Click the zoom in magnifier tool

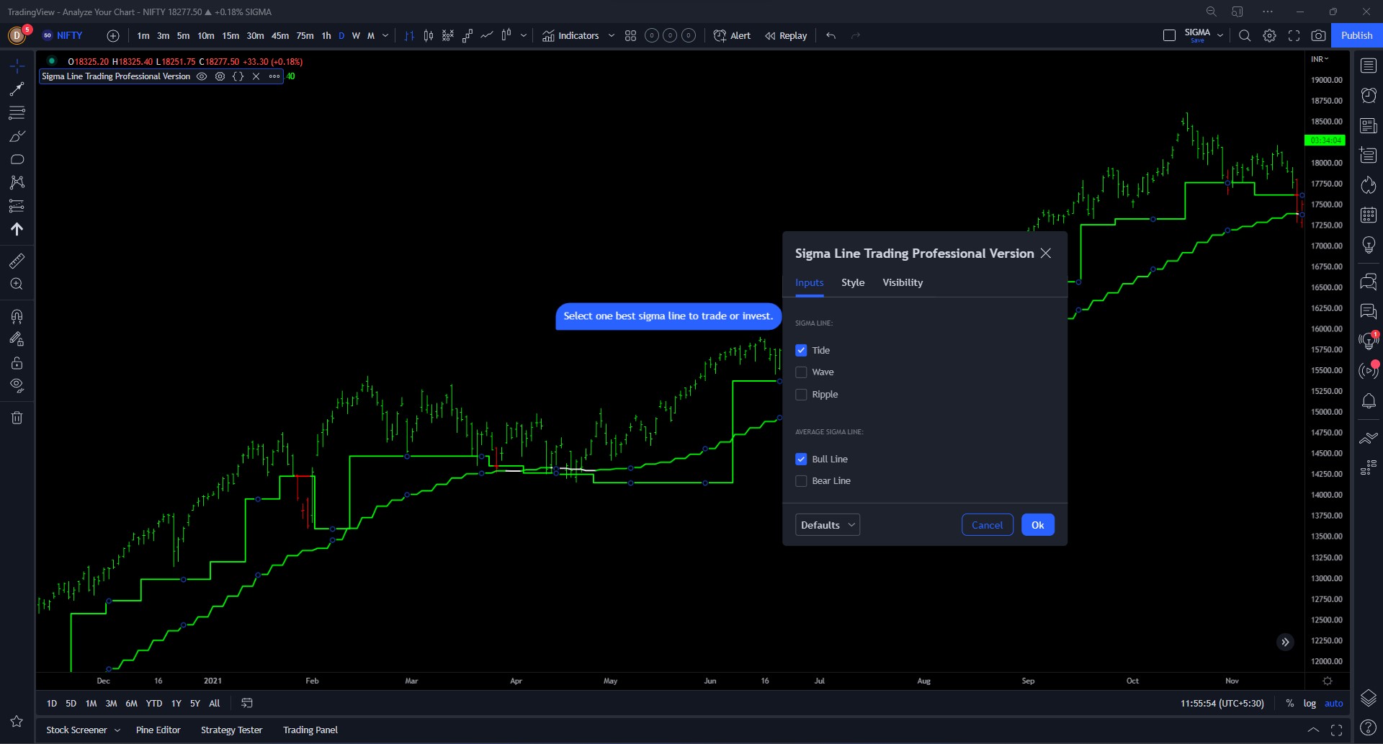pos(17,284)
